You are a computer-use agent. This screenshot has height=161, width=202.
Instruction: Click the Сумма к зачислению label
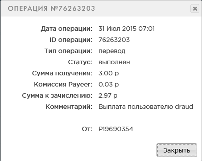pos(57,95)
